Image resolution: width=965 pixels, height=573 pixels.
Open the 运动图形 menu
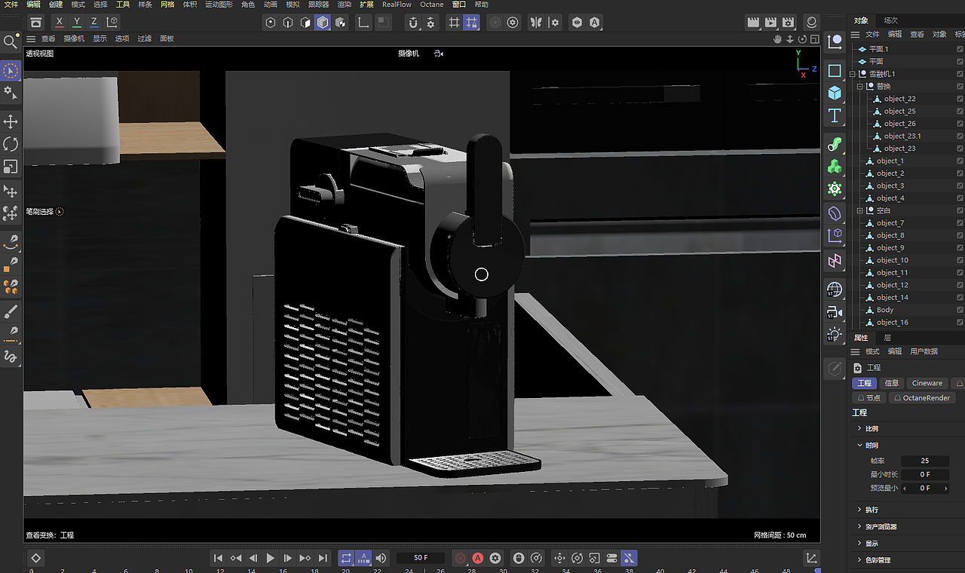click(219, 5)
